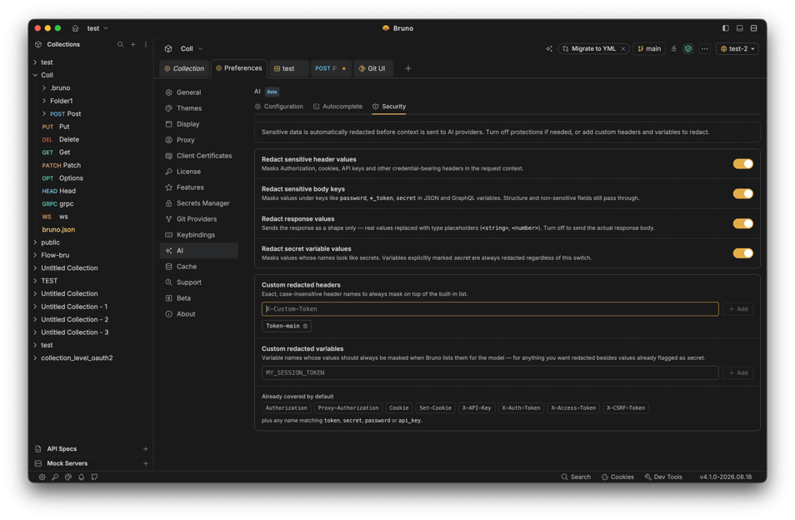Click the green shield security icon
795x520 pixels.
pos(688,48)
